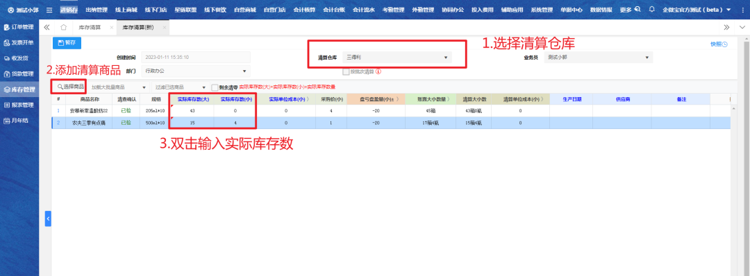Click the 选择商品 button

(70, 87)
